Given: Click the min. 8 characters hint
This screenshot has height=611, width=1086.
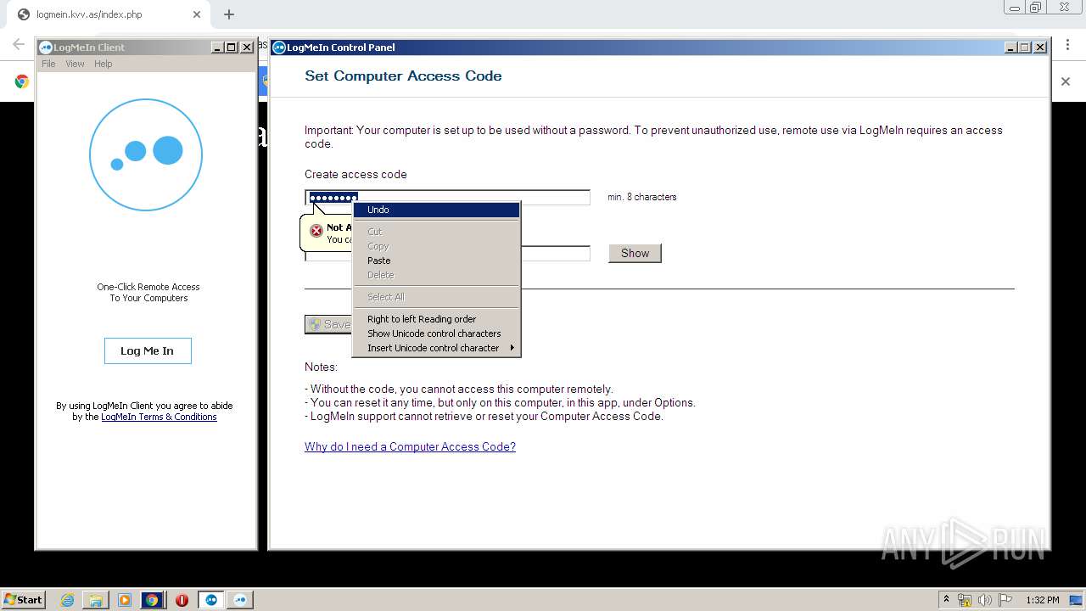Looking at the screenshot, I should pyautogui.click(x=642, y=197).
